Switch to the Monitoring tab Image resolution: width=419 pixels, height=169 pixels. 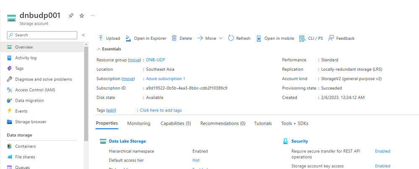(x=138, y=123)
